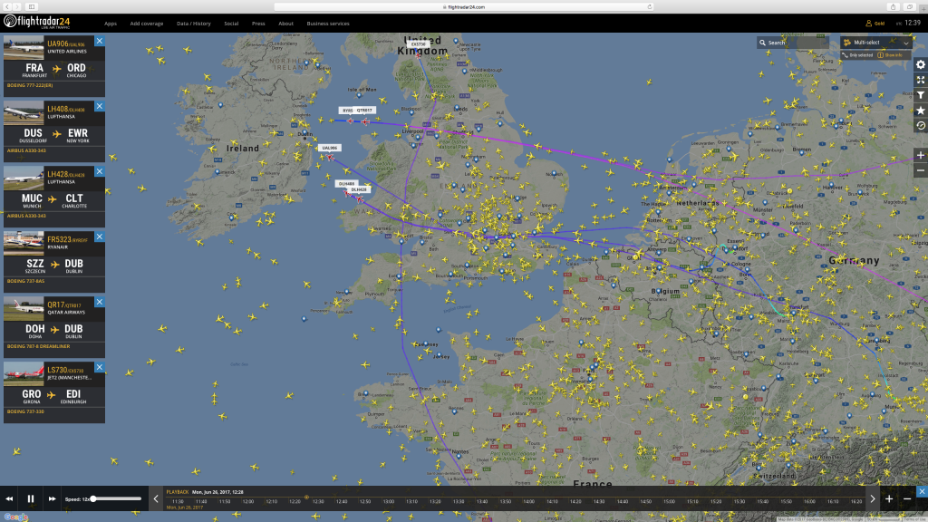This screenshot has height=522, width=928.
Task: Click the RYR5 map label
Action: 347,111
